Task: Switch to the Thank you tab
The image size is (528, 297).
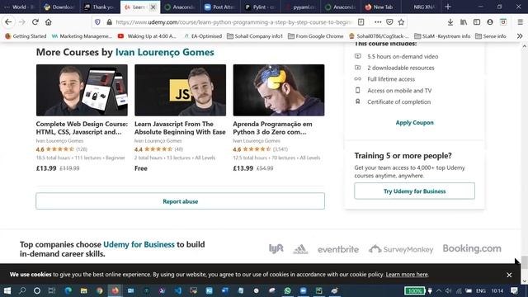Action: tap(100, 7)
